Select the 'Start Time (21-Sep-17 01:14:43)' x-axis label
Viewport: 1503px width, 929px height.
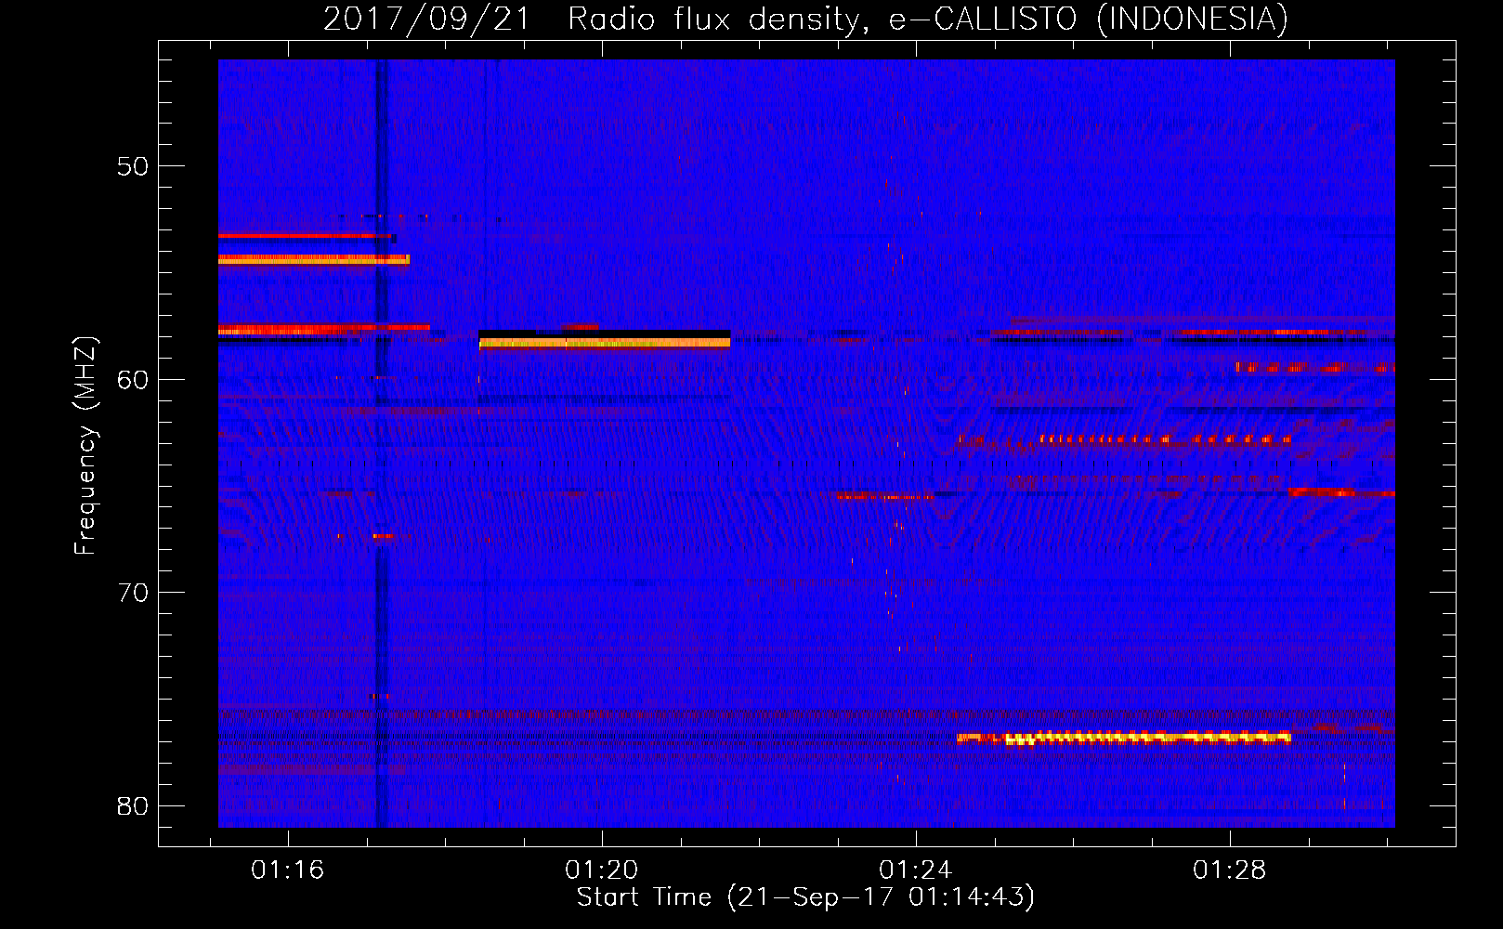tap(805, 897)
